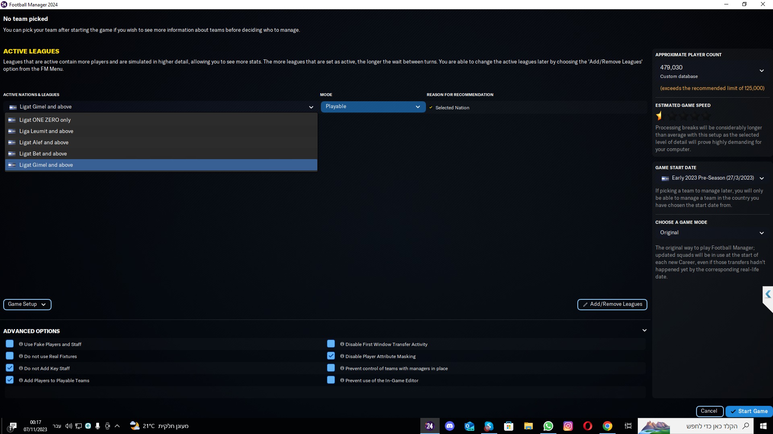The height and width of the screenshot is (434, 773).
Task: Open Google Chrome from the taskbar
Action: click(x=608, y=426)
